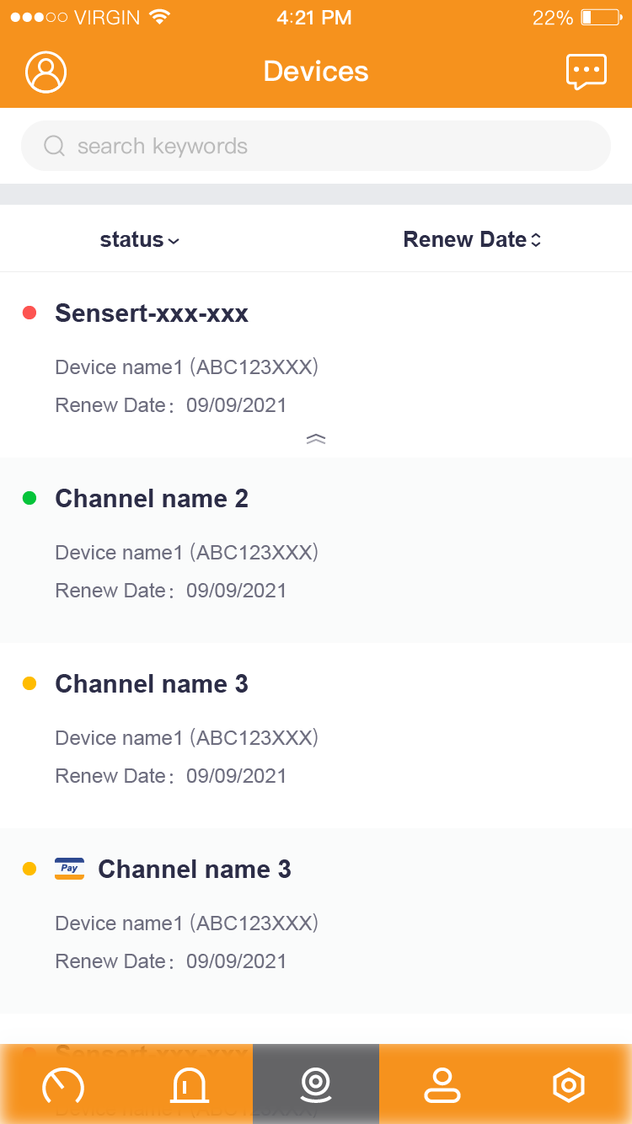Type in the search keywords field

[x=329, y=147]
